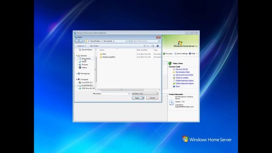Open the File name dropdown arrow

point(129,93)
